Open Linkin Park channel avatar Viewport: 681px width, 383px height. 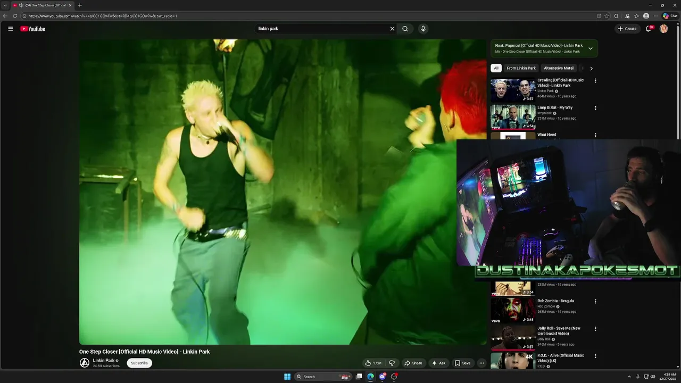[84, 363]
